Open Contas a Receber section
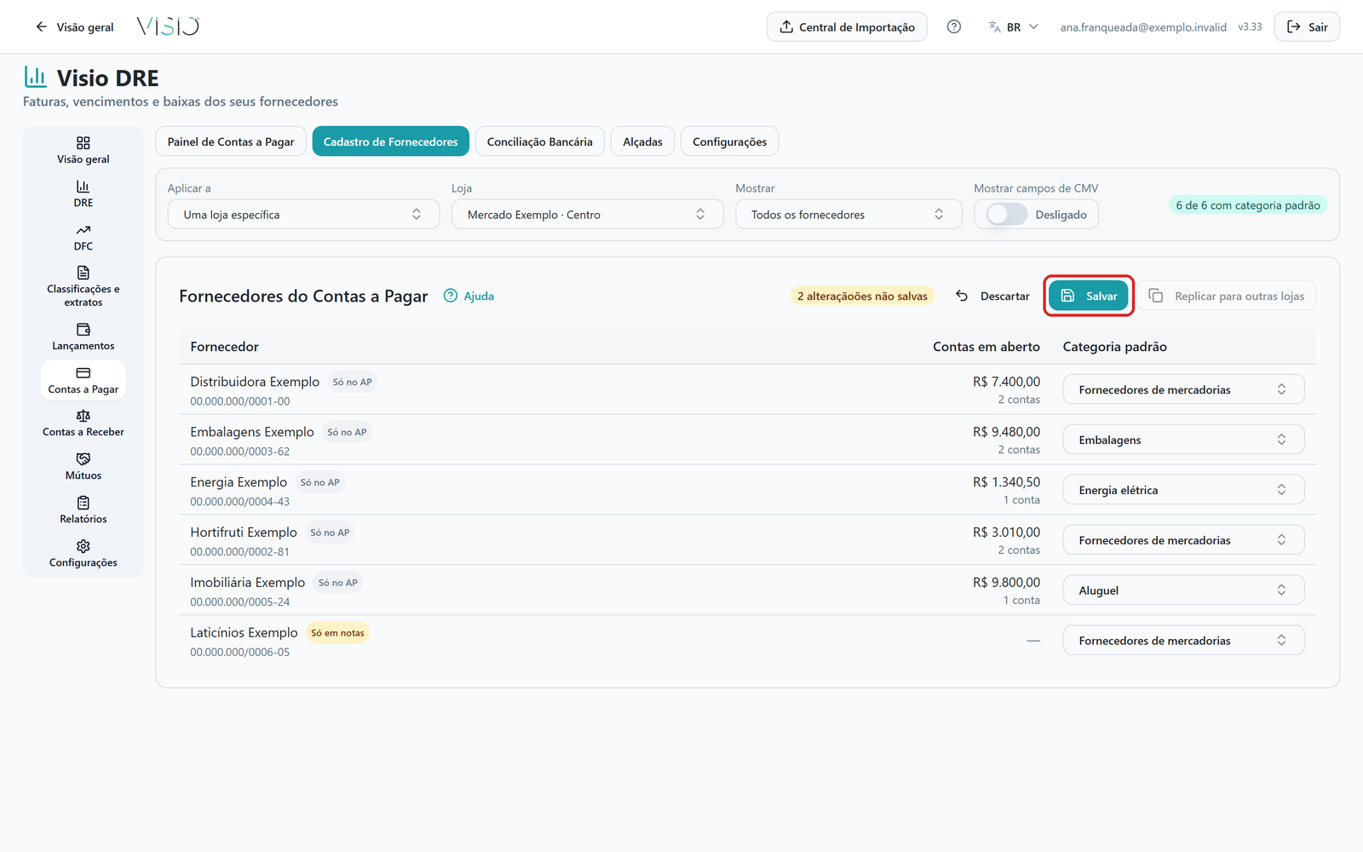The width and height of the screenshot is (1363, 852). [x=83, y=423]
